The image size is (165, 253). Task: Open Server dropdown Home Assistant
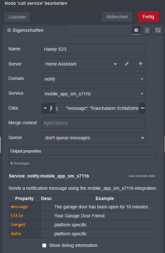[80, 64]
